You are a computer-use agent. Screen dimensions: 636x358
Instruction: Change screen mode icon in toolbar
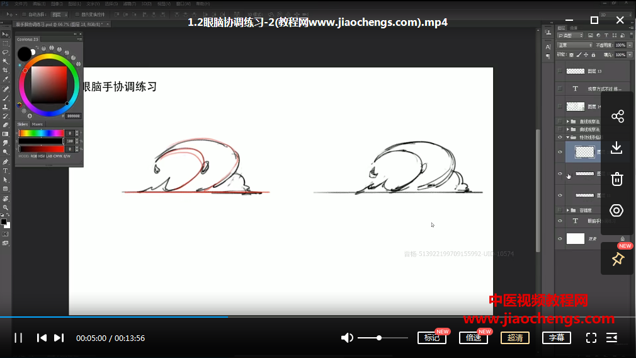[x=5, y=243]
